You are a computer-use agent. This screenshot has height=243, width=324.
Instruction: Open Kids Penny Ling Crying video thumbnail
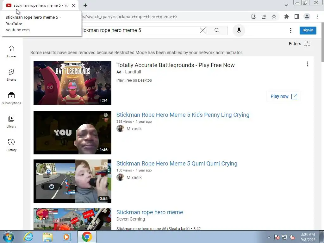tap(72, 133)
